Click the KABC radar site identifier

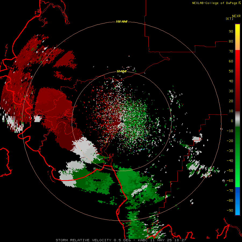pos(143,240)
